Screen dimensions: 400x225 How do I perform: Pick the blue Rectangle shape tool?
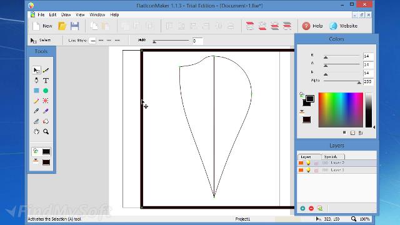click(x=36, y=91)
